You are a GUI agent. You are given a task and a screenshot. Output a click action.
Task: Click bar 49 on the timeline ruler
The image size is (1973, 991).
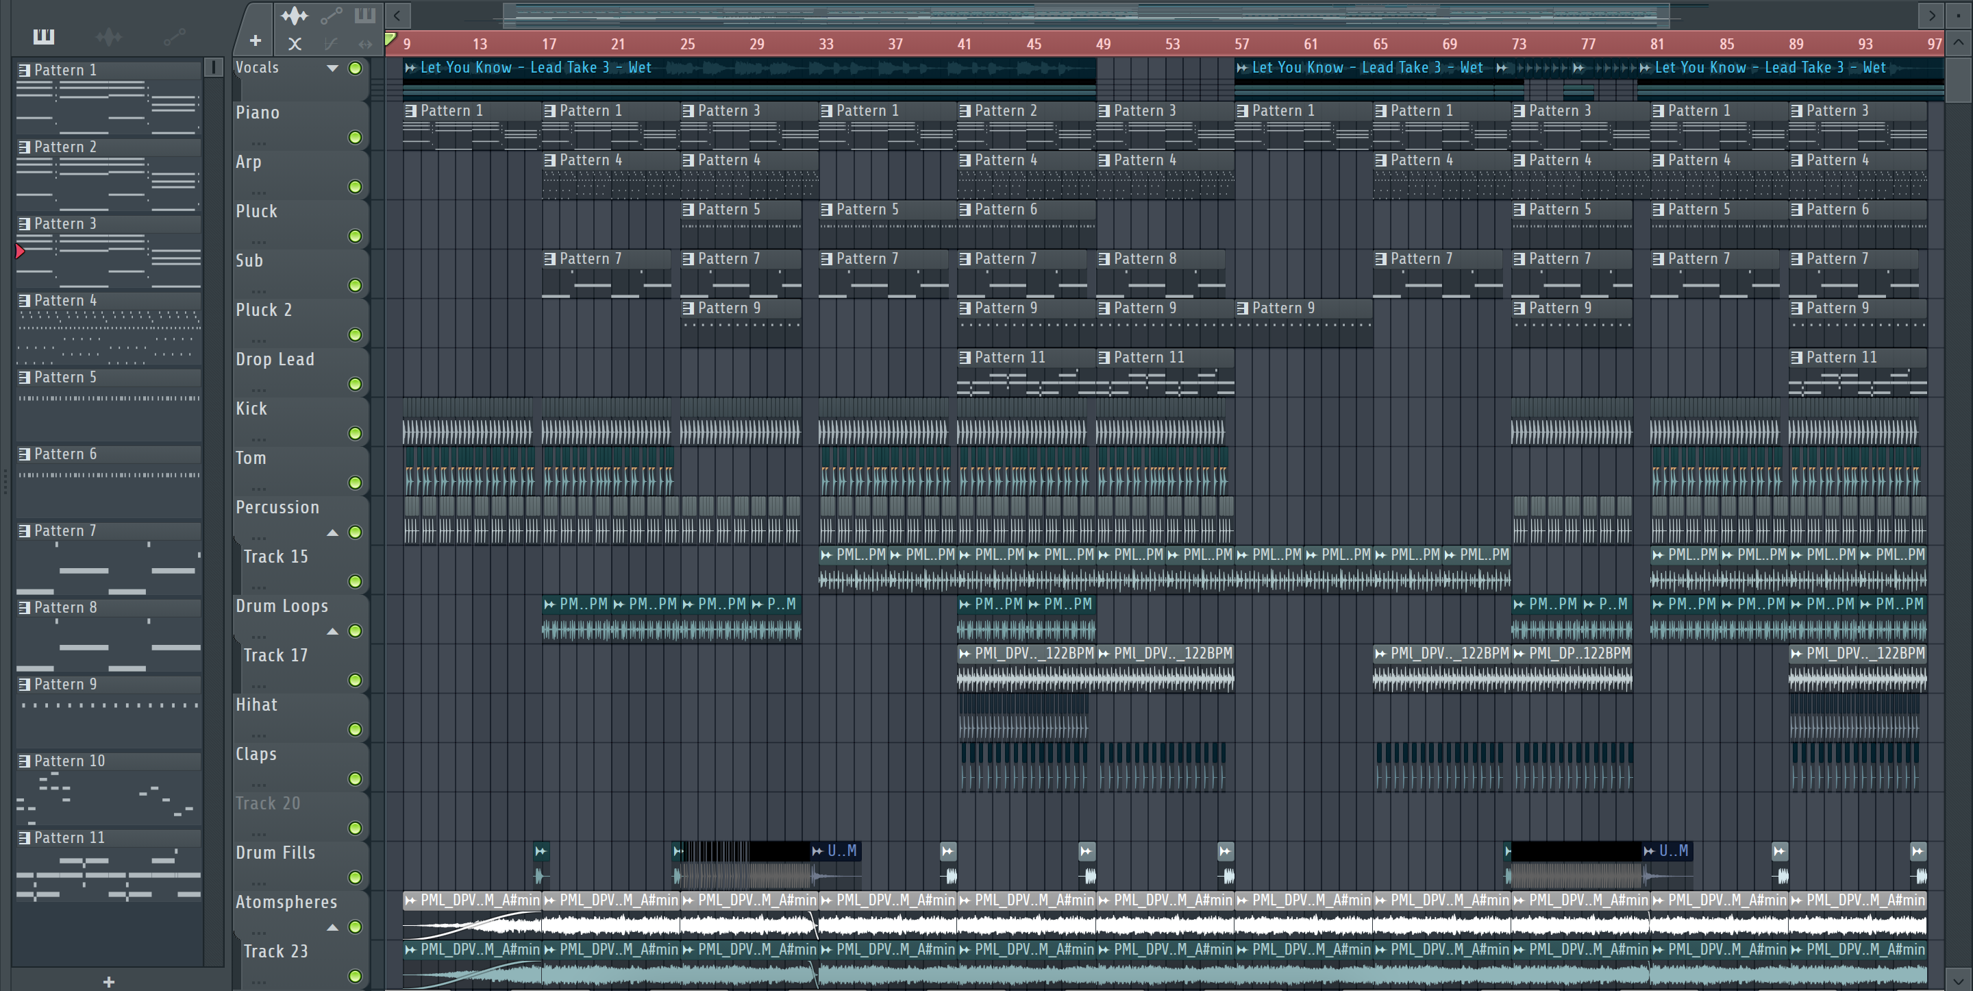[x=1103, y=45]
